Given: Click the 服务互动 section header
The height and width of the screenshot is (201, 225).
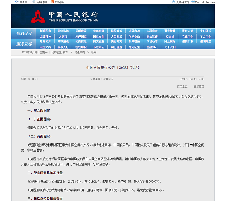Looking at the screenshot, I should (x=24, y=44).
